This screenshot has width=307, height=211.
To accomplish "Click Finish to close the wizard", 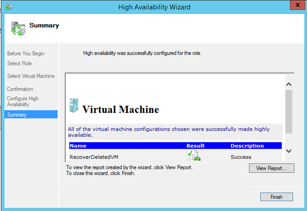I will (276, 197).
